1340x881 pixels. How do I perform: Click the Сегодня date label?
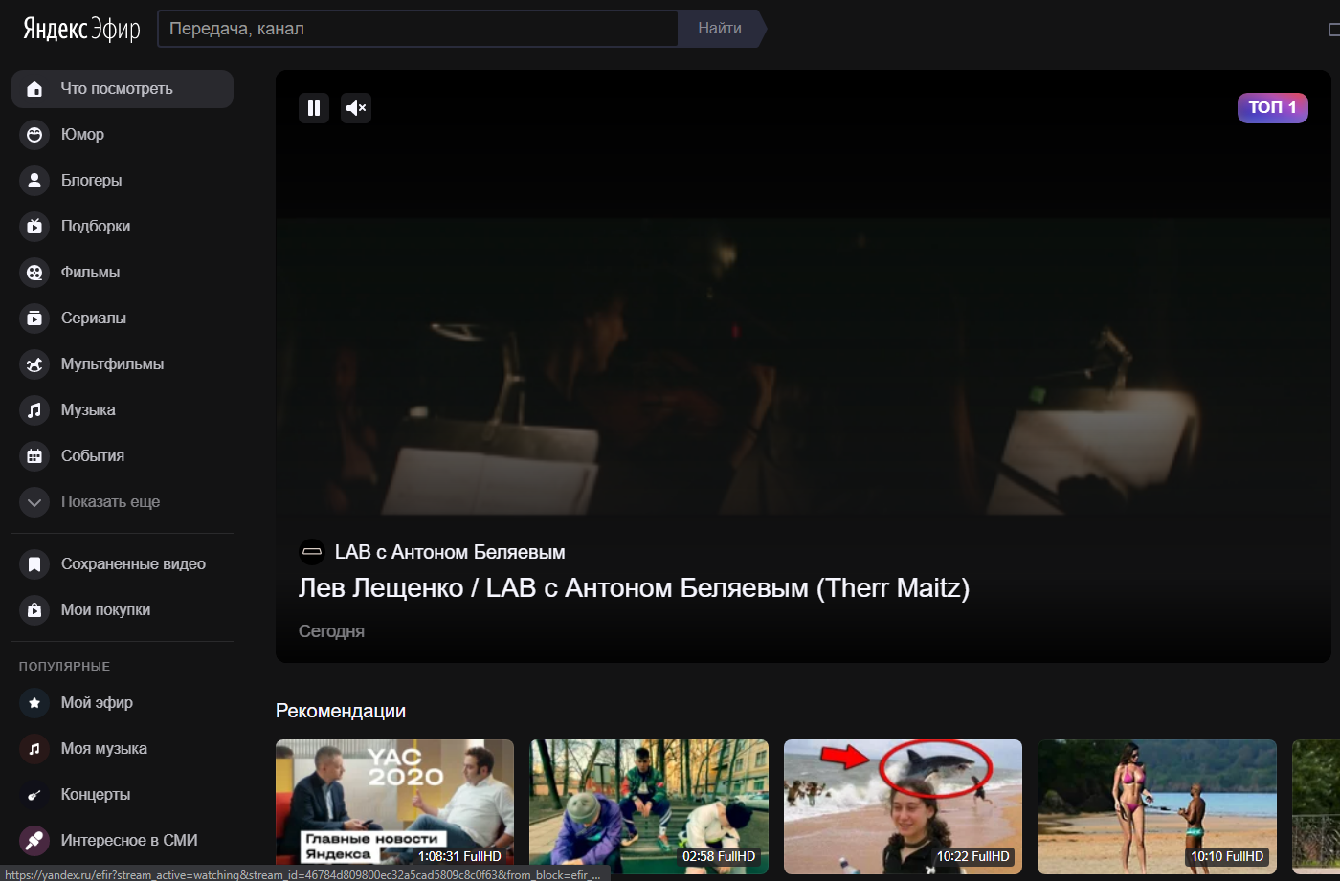coord(331,631)
